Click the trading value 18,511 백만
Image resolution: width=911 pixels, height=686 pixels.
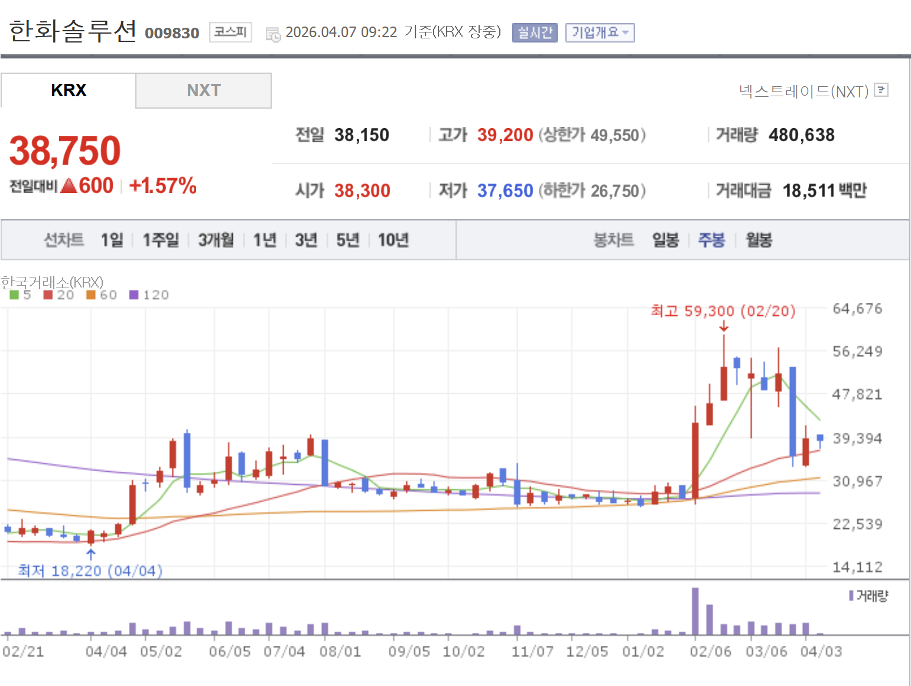(x=825, y=191)
